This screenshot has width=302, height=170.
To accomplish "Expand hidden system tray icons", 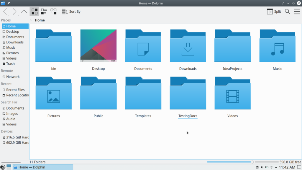I will point(276,167).
